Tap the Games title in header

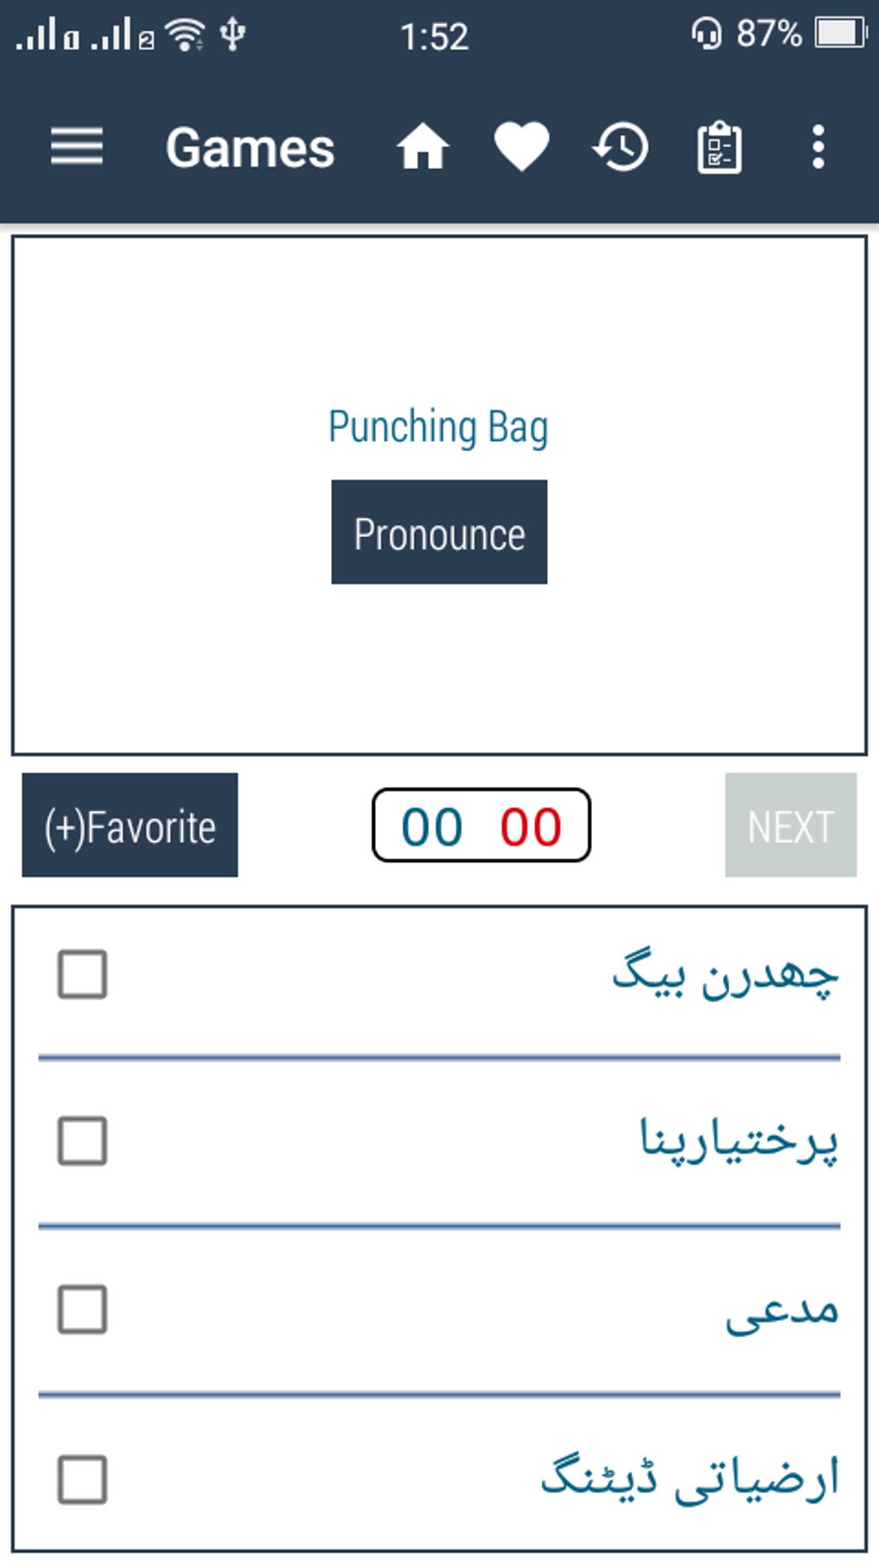(x=250, y=147)
